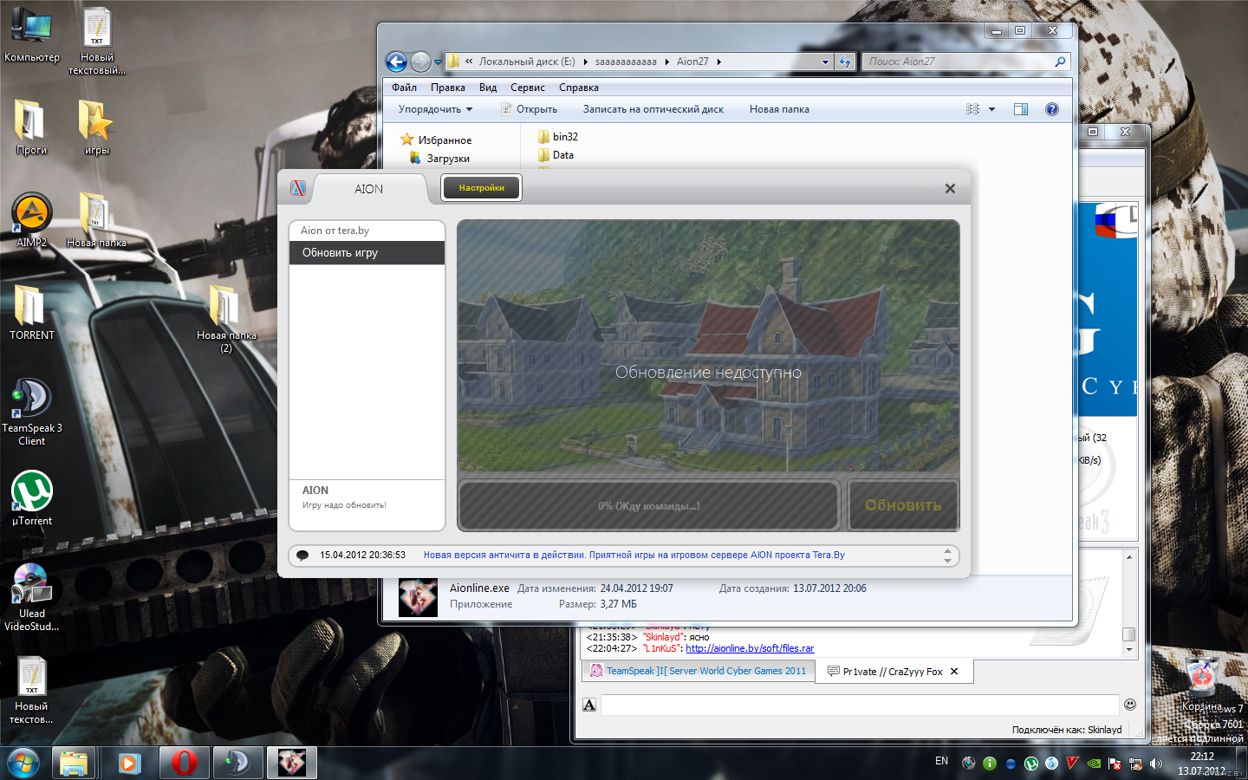This screenshot has height=780, width=1248.
Task: Open the Настройки settings tab
Action: (x=482, y=188)
